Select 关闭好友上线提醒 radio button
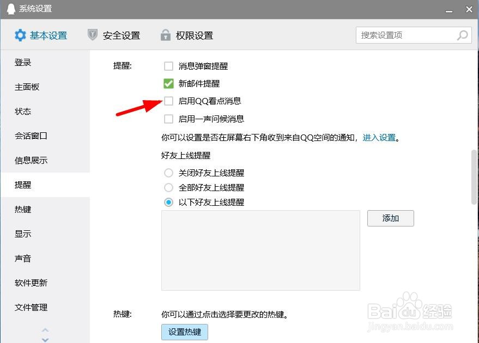The height and width of the screenshot is (343, 479). click(x=168, y=173)
